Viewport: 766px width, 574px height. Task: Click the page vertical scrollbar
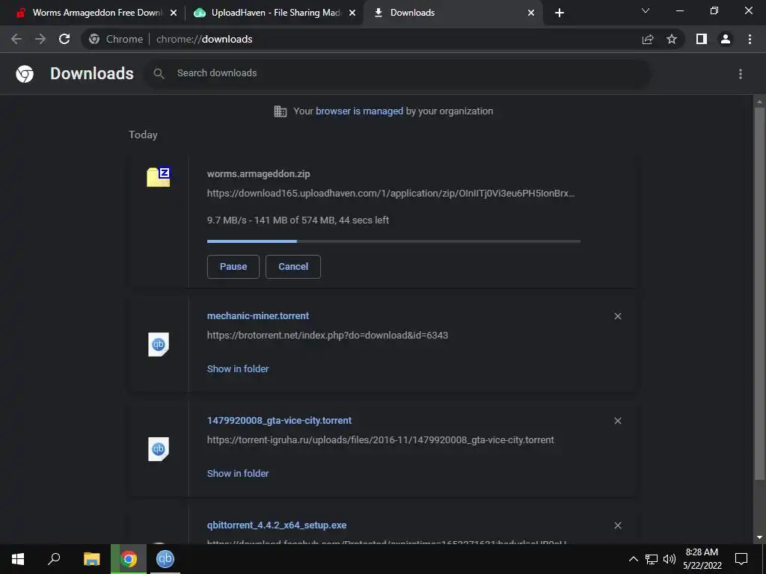[x=759, y=293]
